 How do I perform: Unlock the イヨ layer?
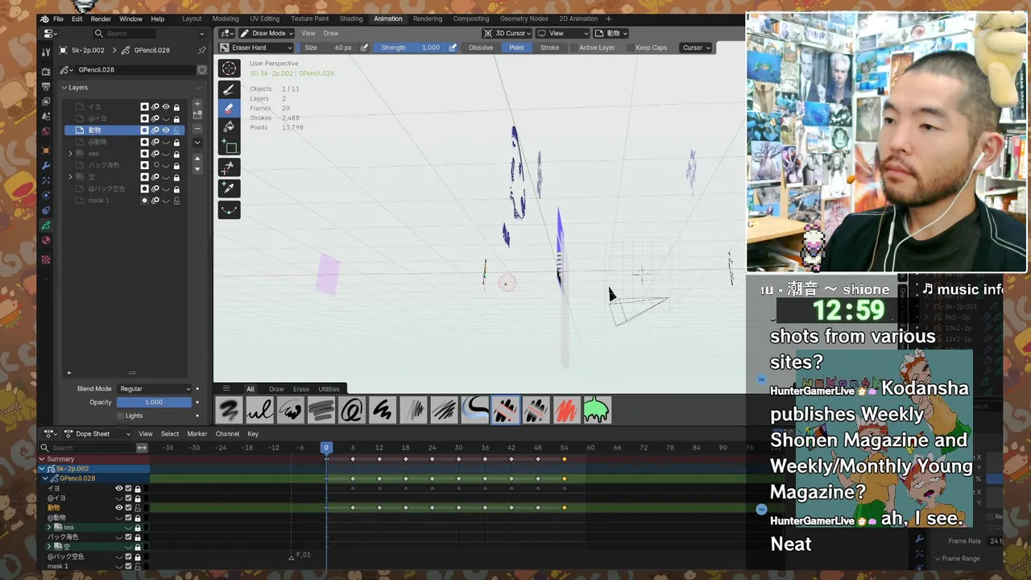176,106
